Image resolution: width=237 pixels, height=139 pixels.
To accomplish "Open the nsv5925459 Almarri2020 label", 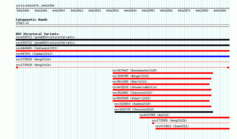I will click(132, 98).
